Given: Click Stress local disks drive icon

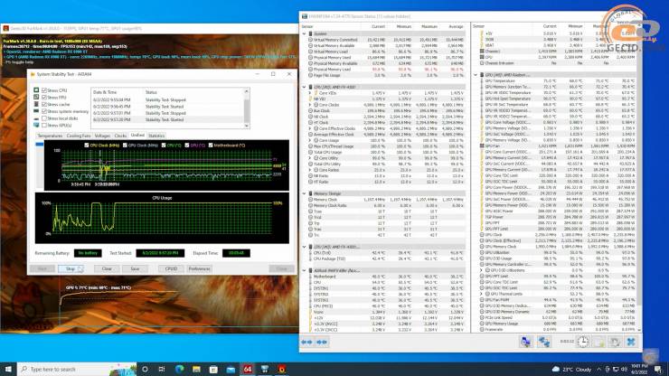Looking at the screenshot, I should click(36, 118).
